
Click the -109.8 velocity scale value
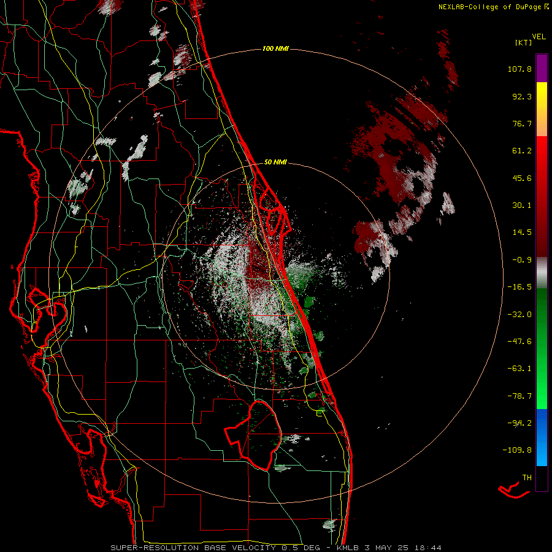(x=517, y=450)
